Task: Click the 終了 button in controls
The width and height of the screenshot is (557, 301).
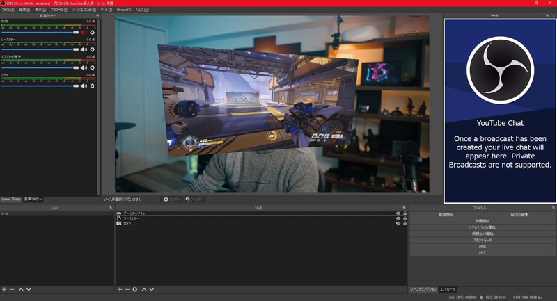Action: click(483, 253)
